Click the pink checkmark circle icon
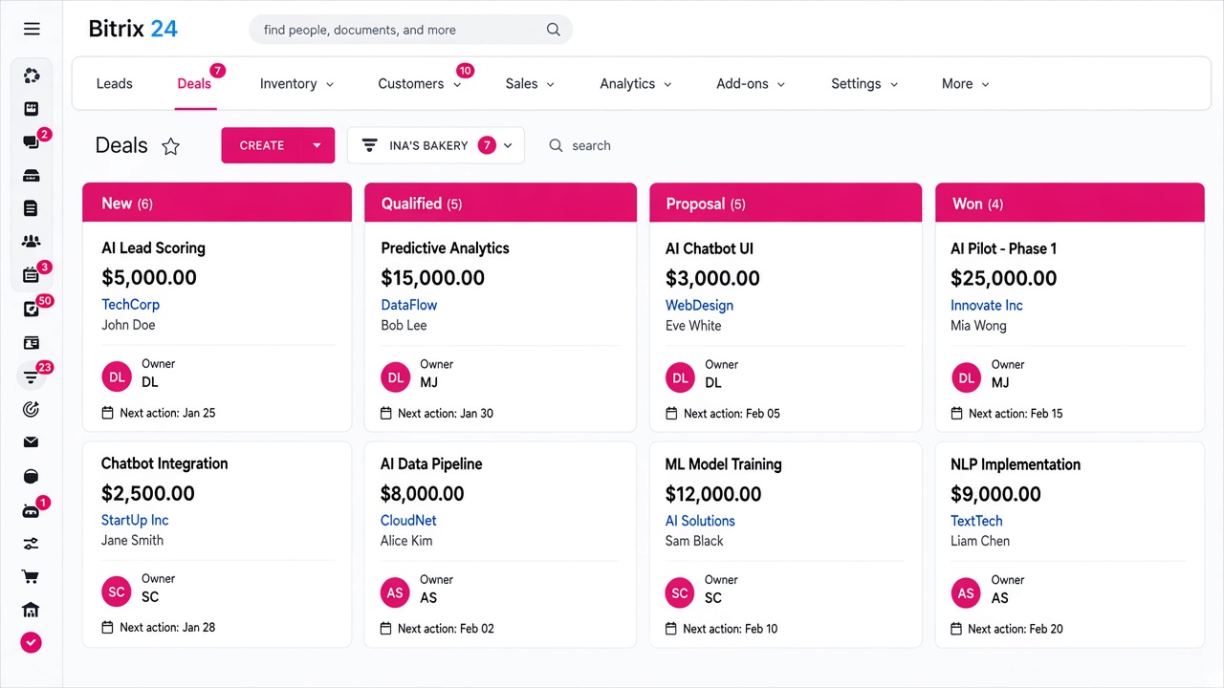This screenshot has height=688, width=1224. click(x=32, y=643)
